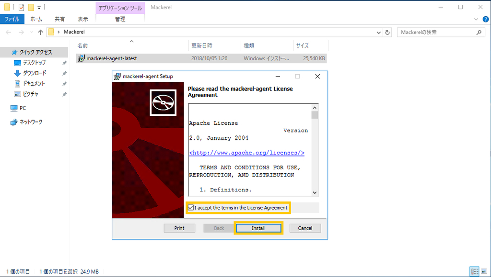Image resolution: width=491 pixels, height=277 pixels.
Task: Minimize the mackerel-agent Setup dialog
Action: point(278,77)
